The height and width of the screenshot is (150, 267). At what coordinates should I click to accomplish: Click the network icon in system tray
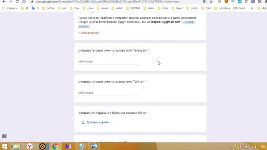(x=251, y=147)
